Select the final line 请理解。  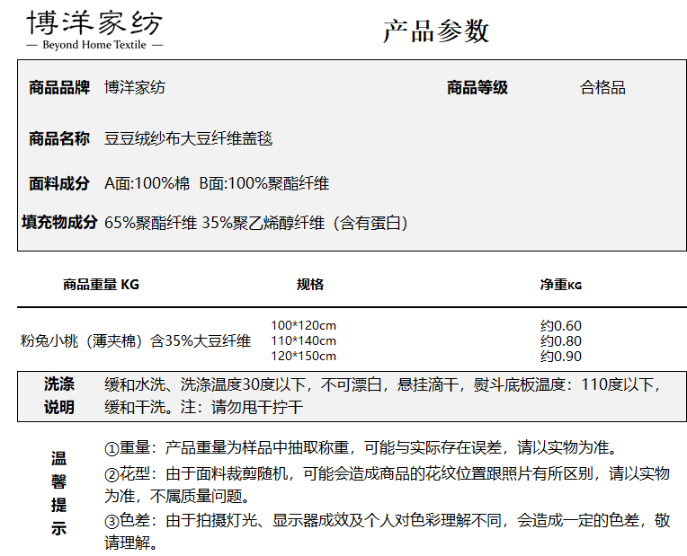click(x=131, y=543)
